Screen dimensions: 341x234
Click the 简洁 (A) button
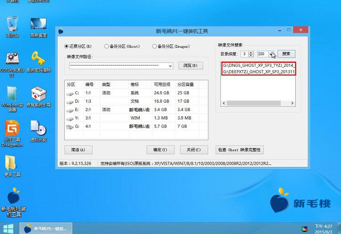[x=79, y=150]
